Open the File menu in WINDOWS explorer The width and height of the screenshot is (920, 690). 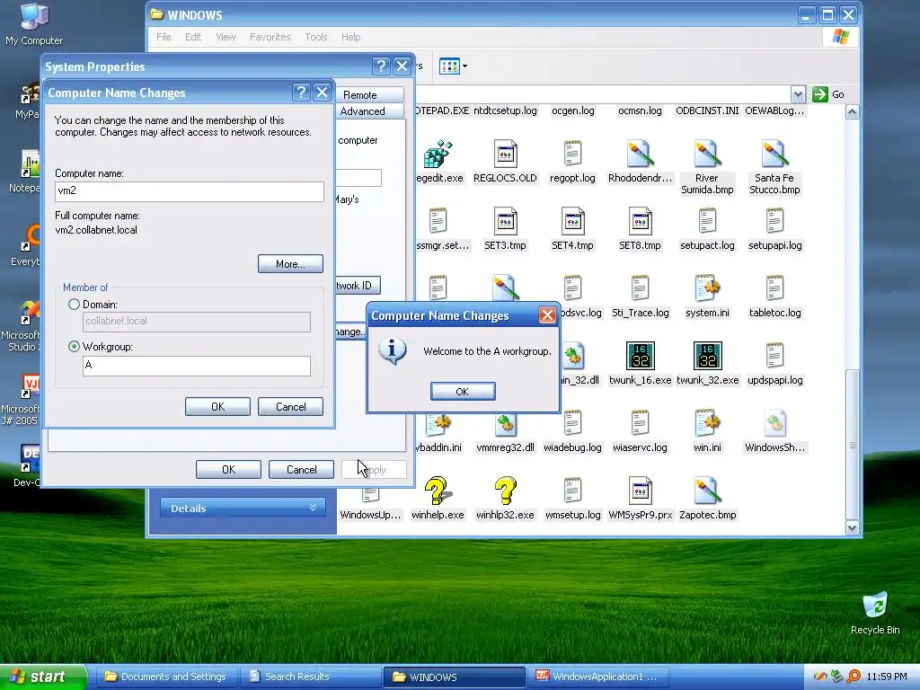164,37
